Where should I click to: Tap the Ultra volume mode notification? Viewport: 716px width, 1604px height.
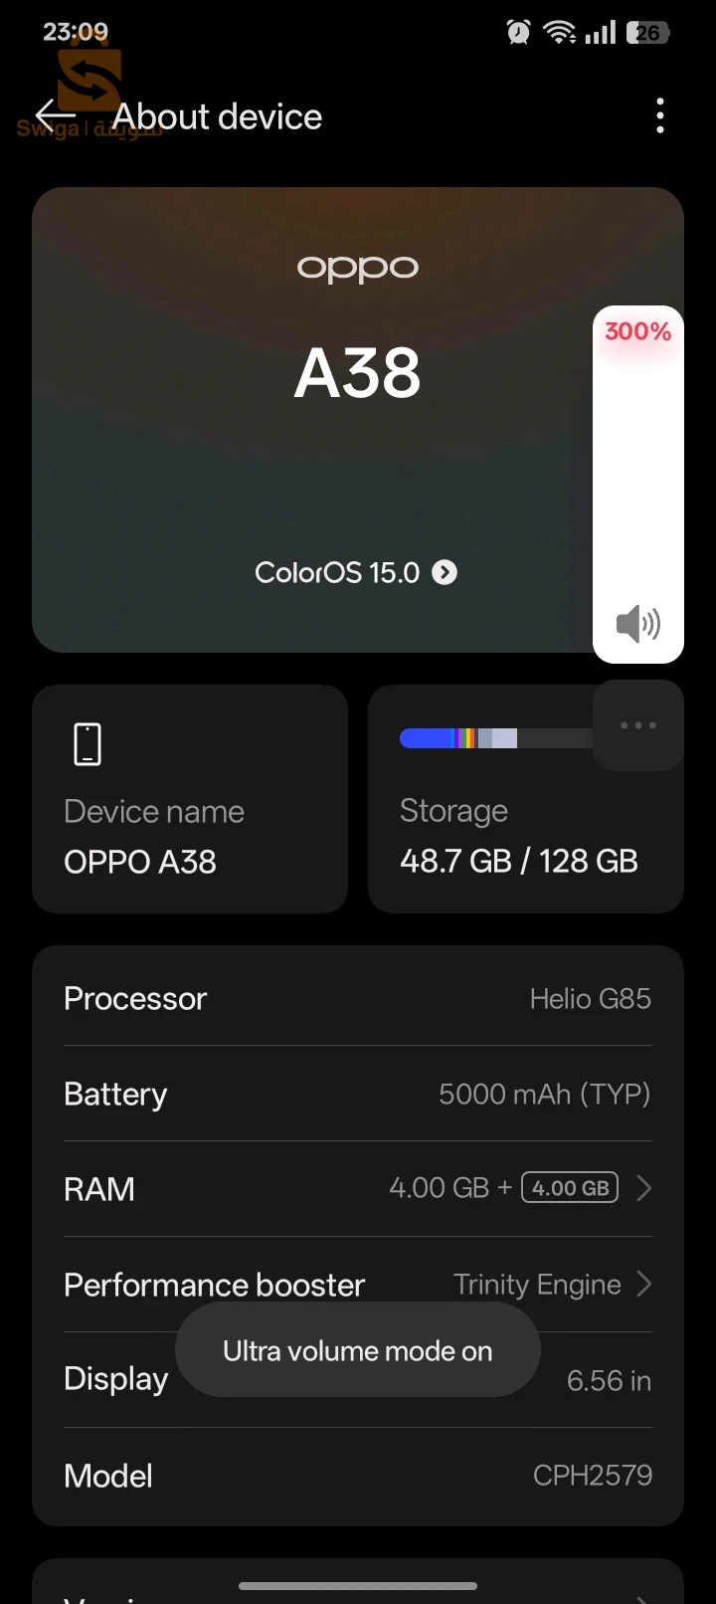point(357,1350)
